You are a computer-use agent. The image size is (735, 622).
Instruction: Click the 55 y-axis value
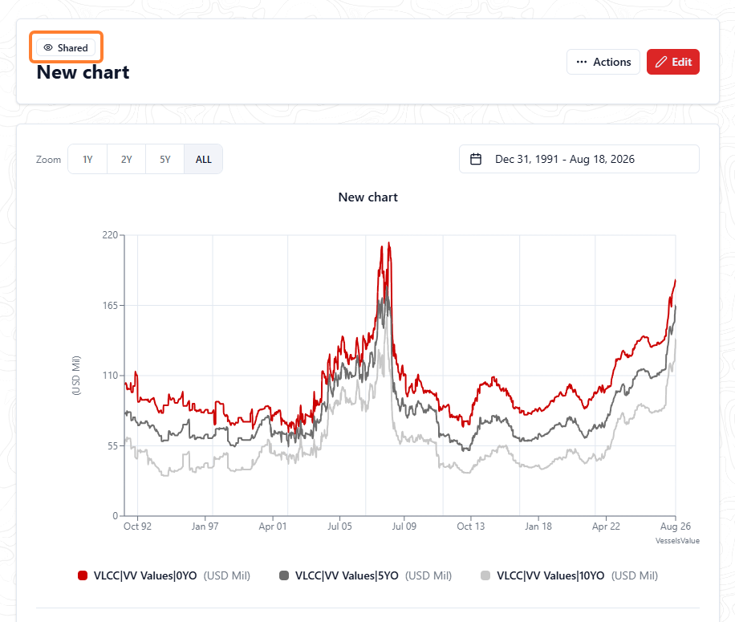coord(112,445)
